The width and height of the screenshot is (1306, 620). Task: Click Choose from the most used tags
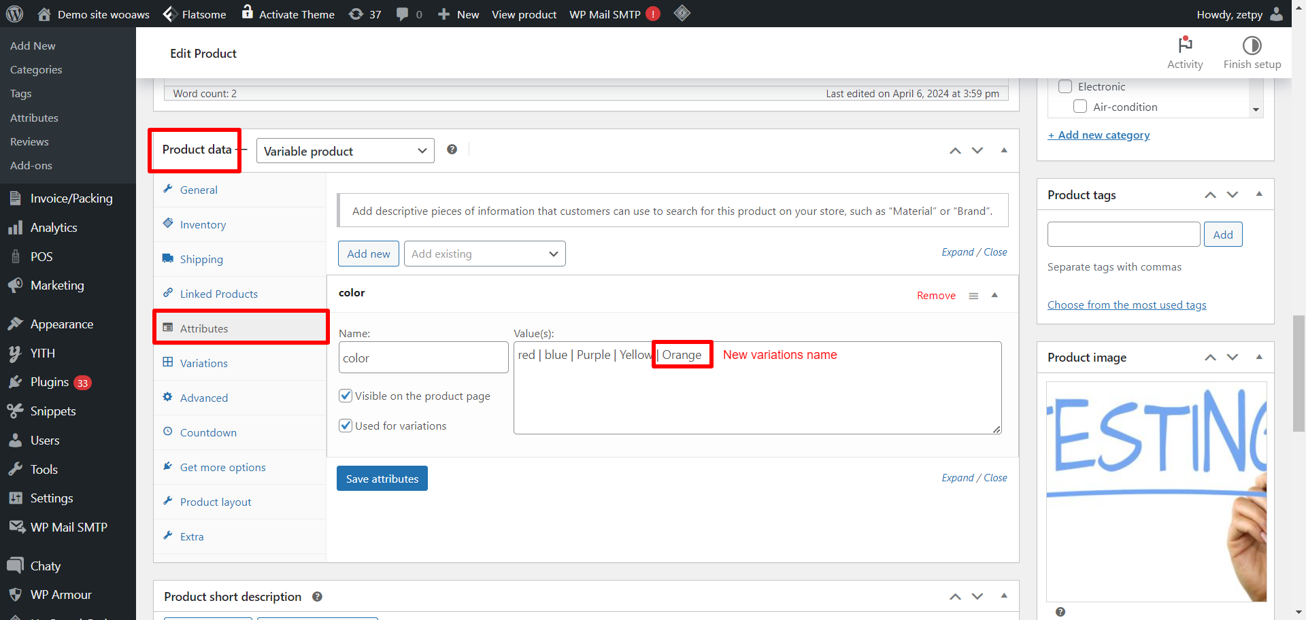(1127, 305)
